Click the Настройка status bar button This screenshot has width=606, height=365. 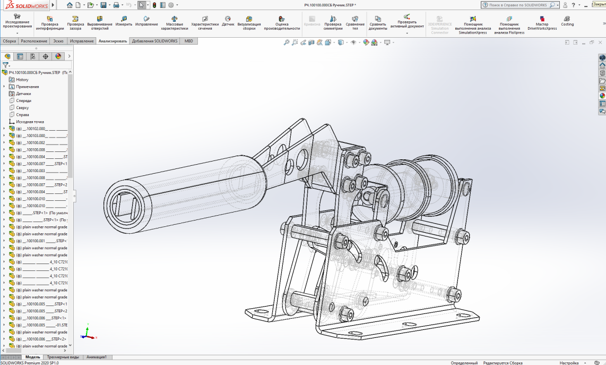point(569,363)
